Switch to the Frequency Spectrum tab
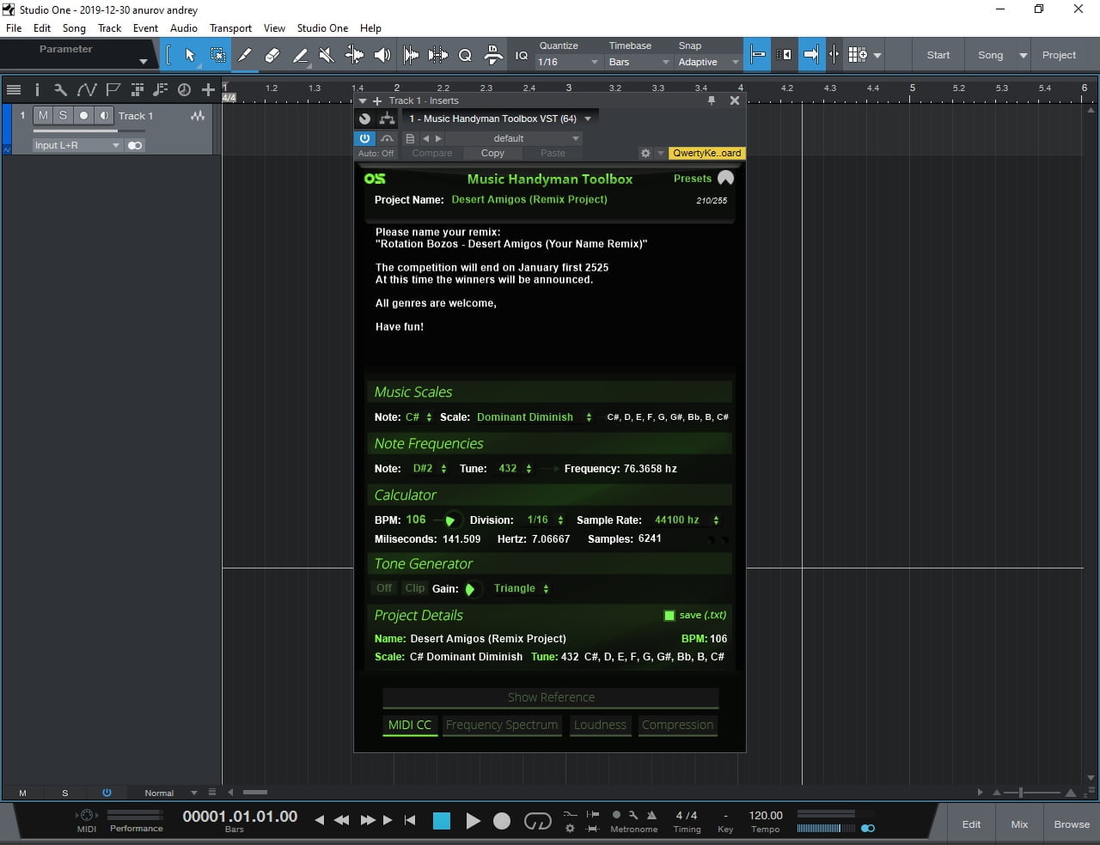 click(x=502, y=725)
